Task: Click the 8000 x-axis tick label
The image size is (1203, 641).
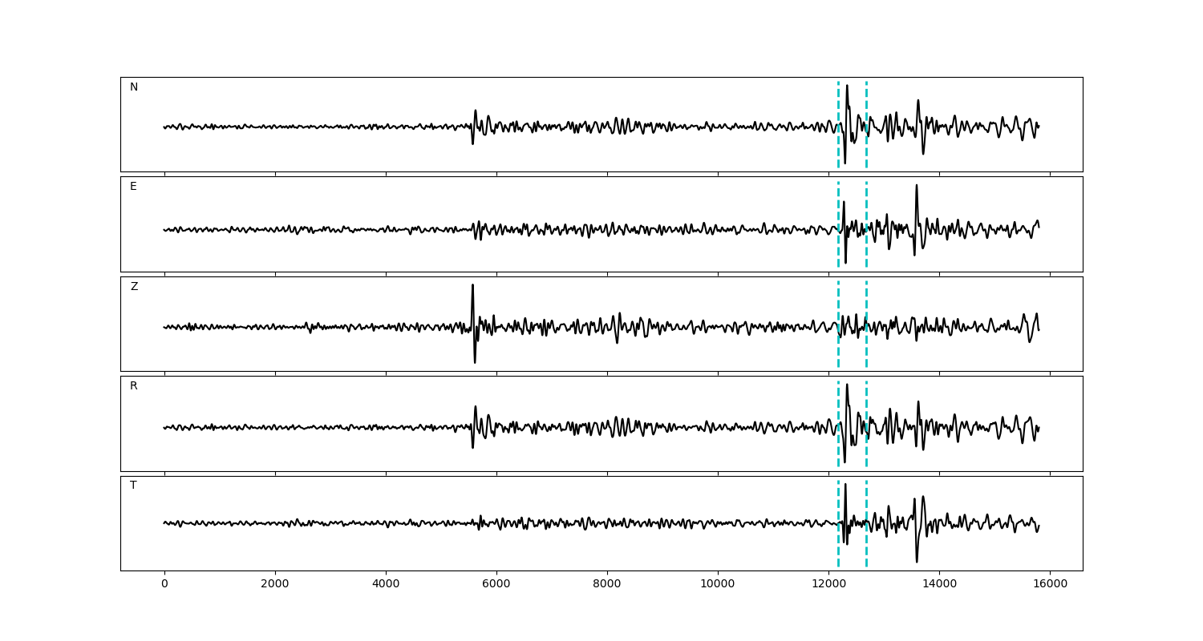Action: 607,584
